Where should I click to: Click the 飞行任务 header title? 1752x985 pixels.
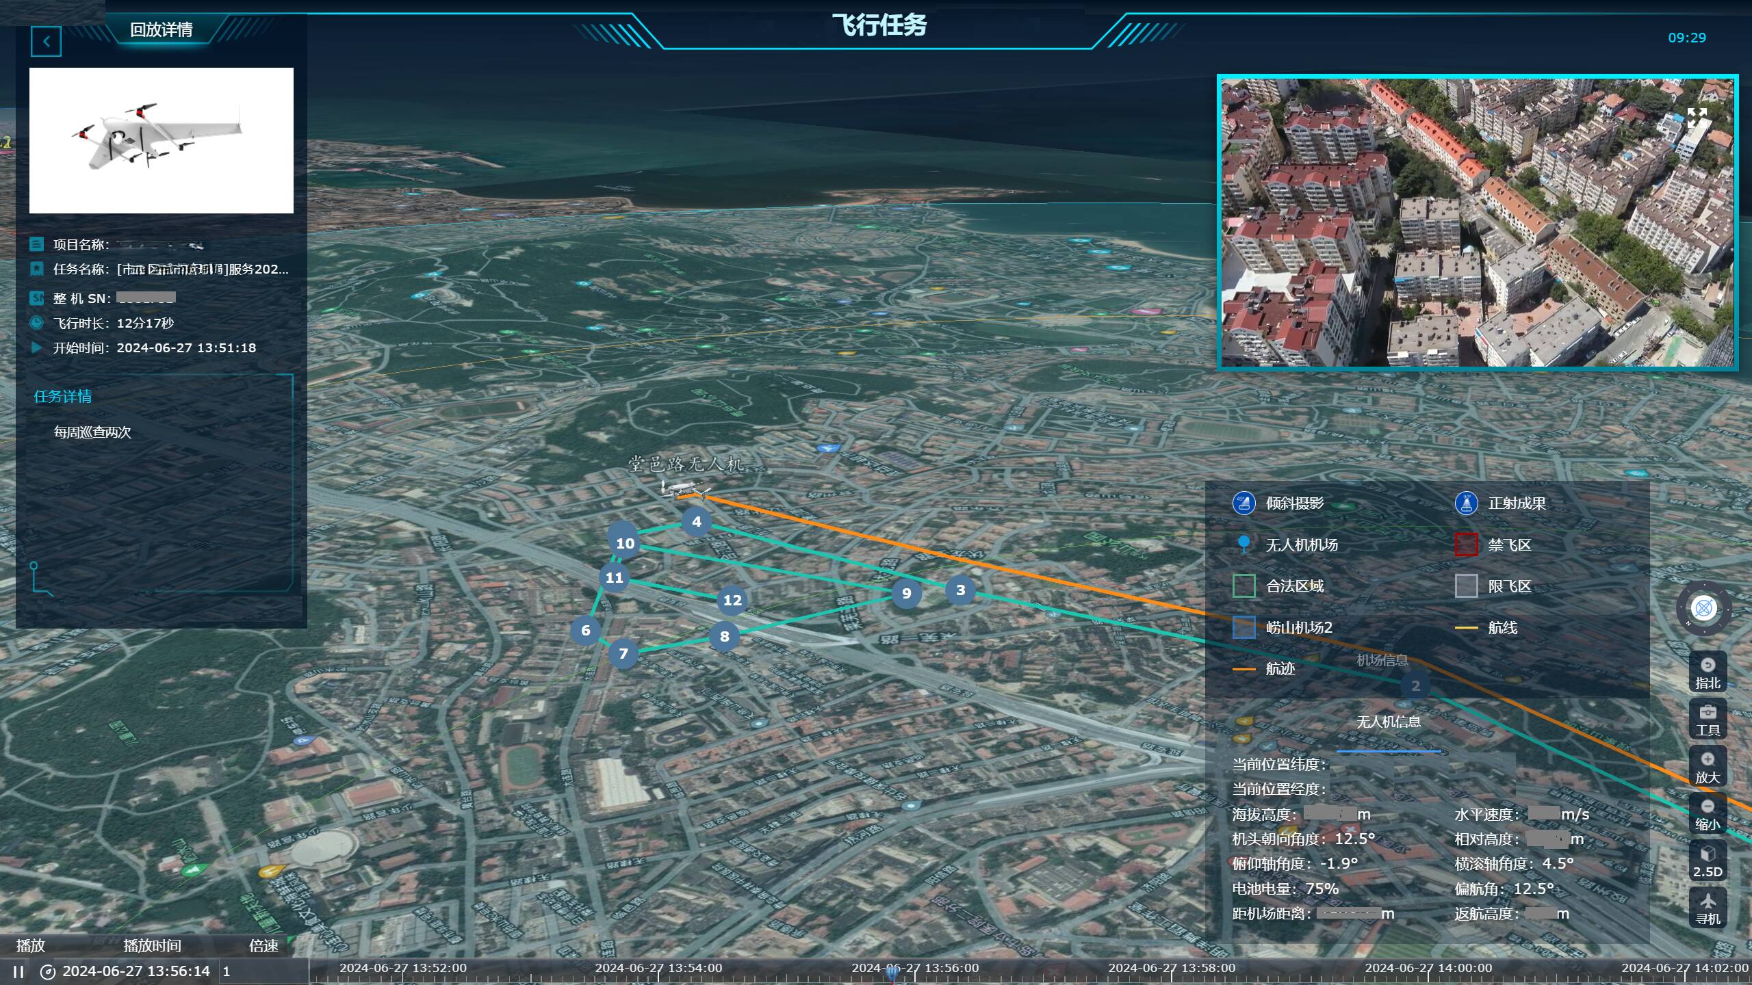click(879, 25)
